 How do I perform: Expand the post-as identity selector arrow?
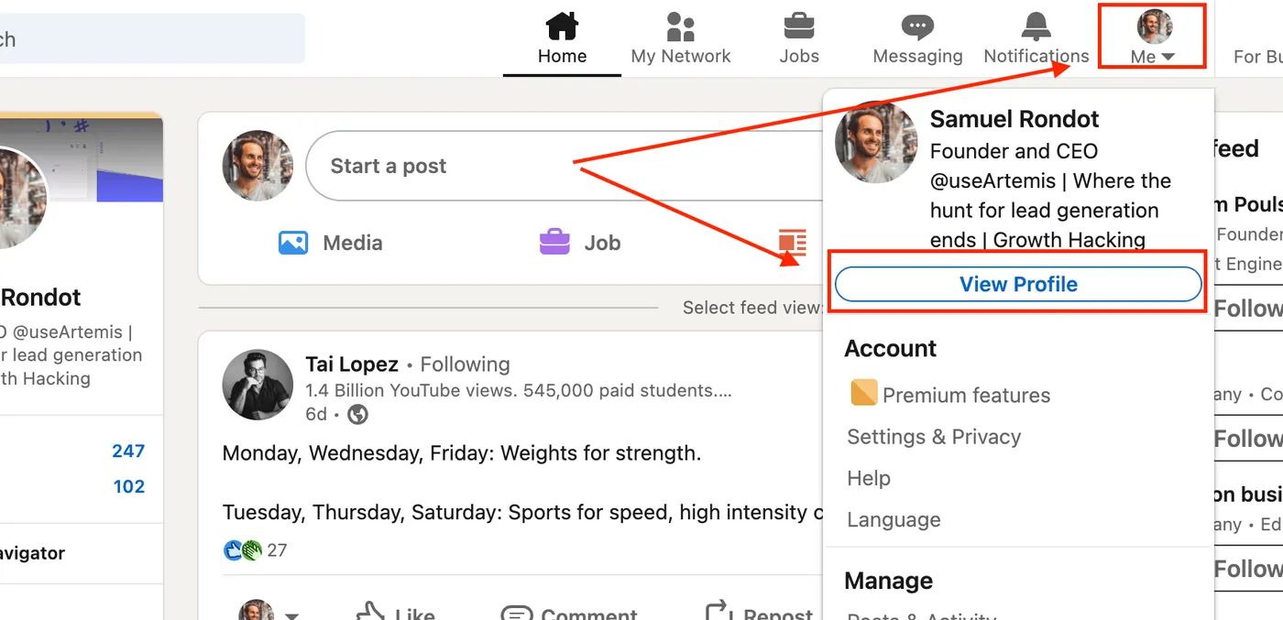click(292, 615)
